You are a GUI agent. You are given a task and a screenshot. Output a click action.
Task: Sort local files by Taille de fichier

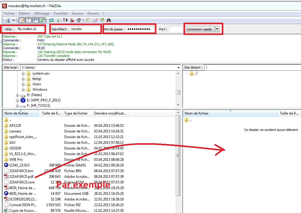coord(51,113)
